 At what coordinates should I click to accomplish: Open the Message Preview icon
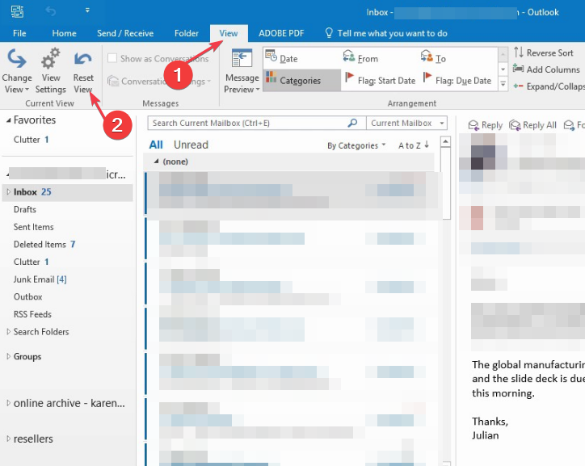point(242,61)
